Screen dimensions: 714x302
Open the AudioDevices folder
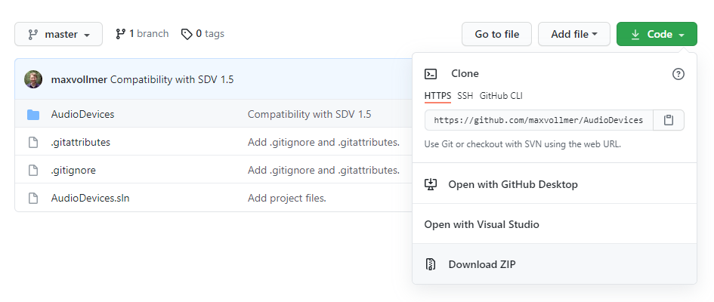83,114
